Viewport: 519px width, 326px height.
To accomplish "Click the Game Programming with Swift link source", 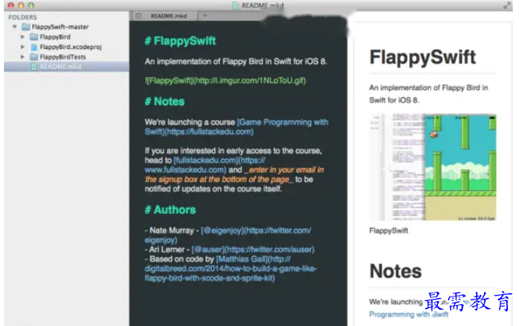I will tap(236, 127).
